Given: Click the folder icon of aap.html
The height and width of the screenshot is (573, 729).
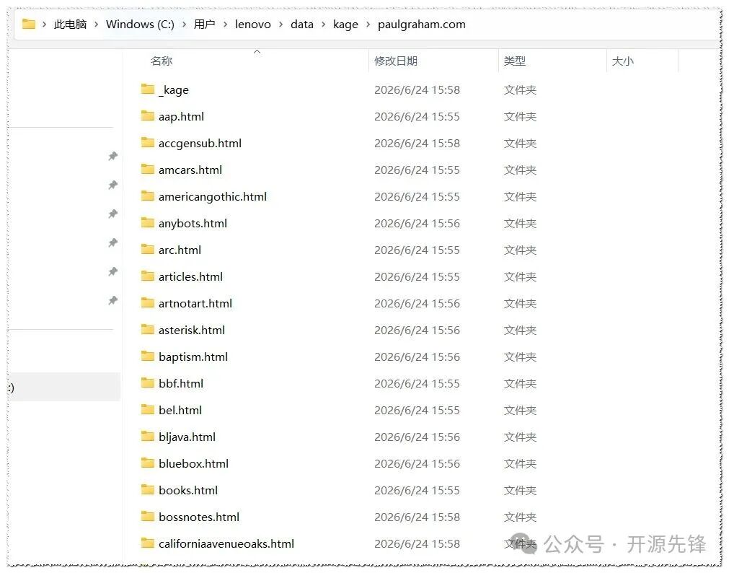Looking at the screenshot, I should coord(147,115).
